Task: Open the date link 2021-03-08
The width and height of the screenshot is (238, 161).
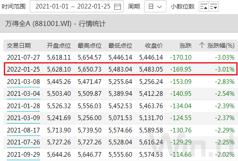Action: pos(23,82)
